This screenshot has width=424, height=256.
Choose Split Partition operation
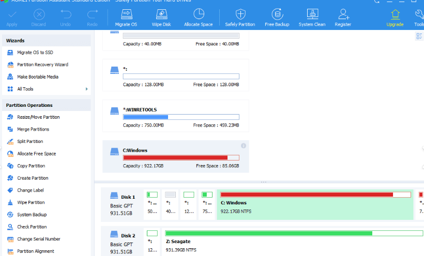pos(30,141)
